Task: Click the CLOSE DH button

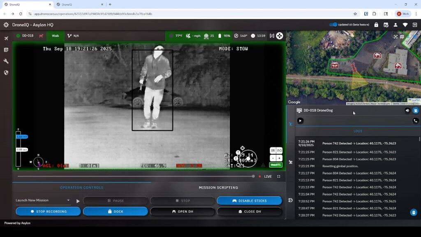Action: tap(250, 211)
